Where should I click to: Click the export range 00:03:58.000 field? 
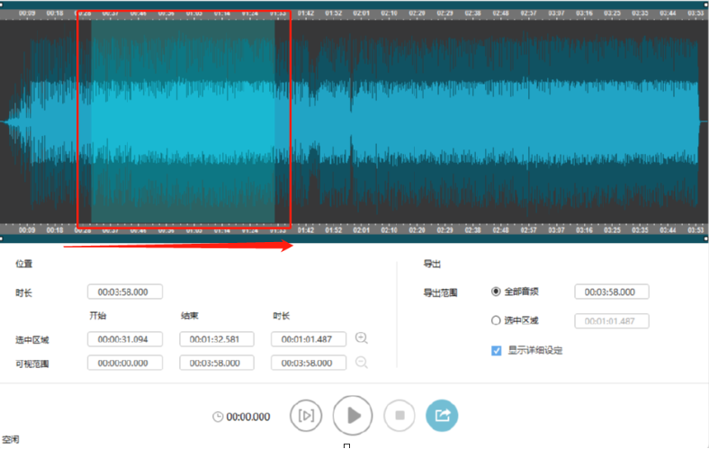click(611, 292)
